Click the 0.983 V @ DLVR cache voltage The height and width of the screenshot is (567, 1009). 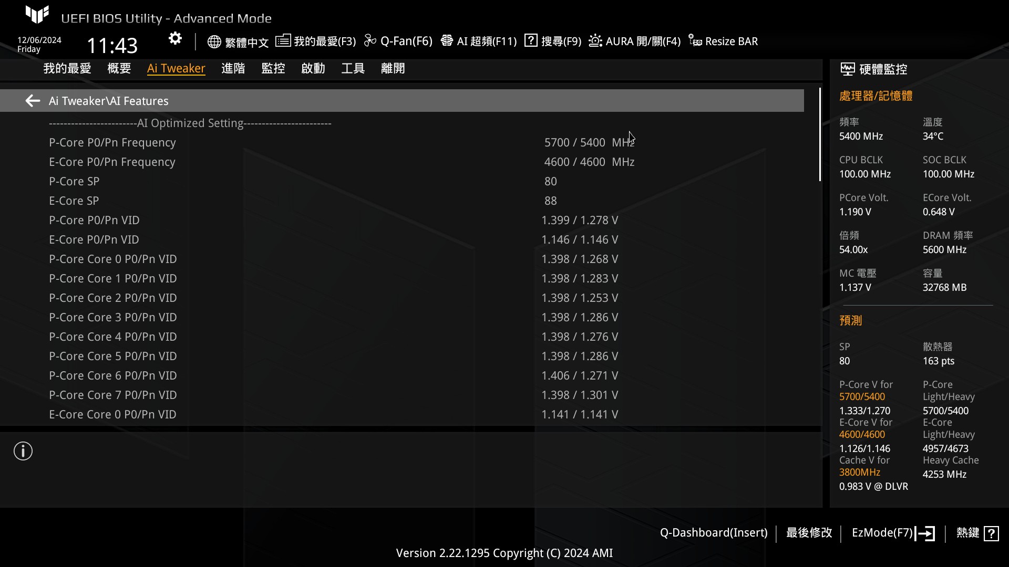pos(873,486)
